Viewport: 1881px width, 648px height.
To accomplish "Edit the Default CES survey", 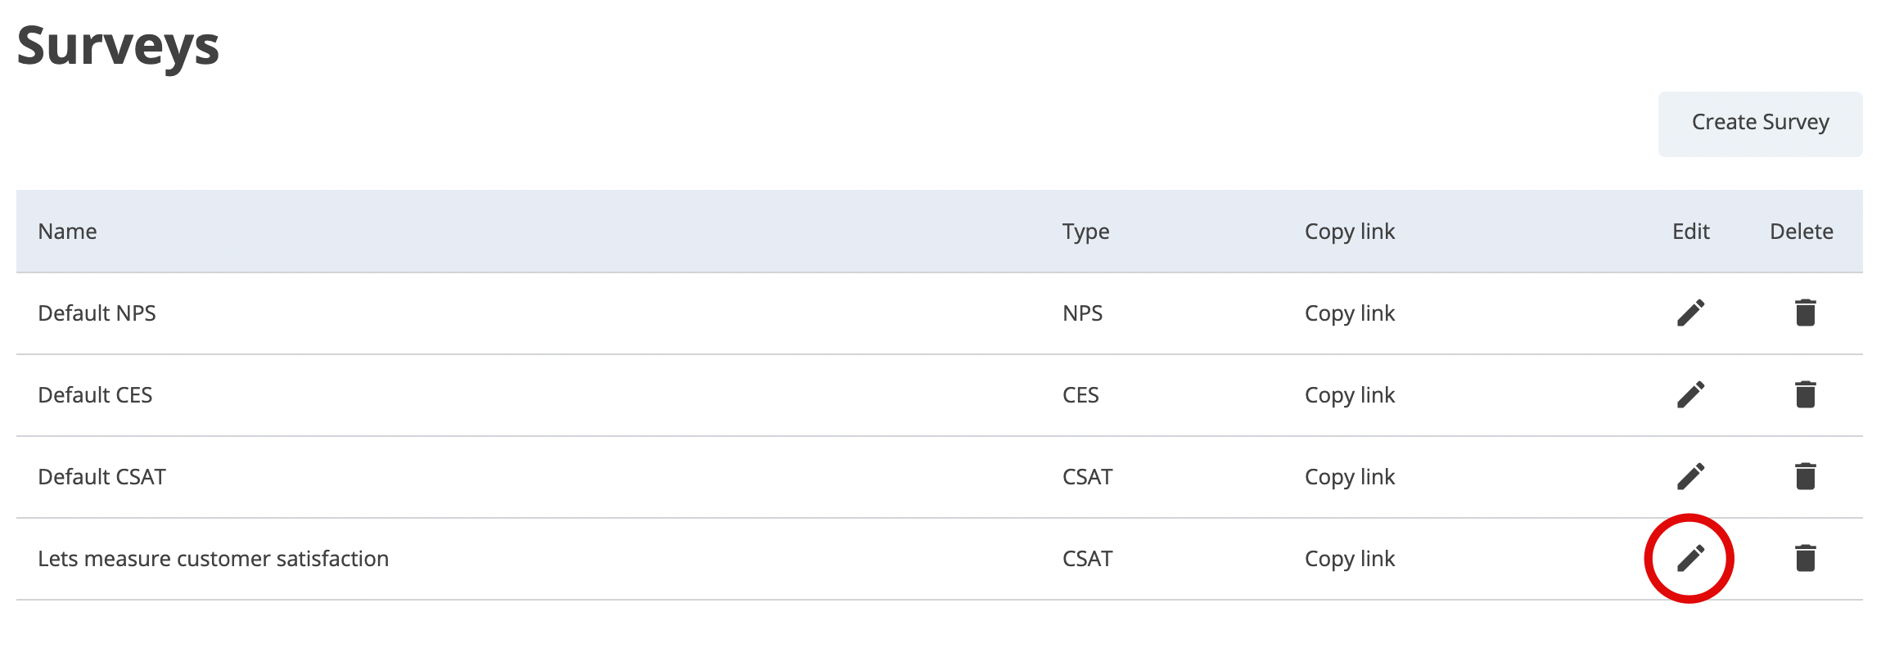I will click(1690, 394).
